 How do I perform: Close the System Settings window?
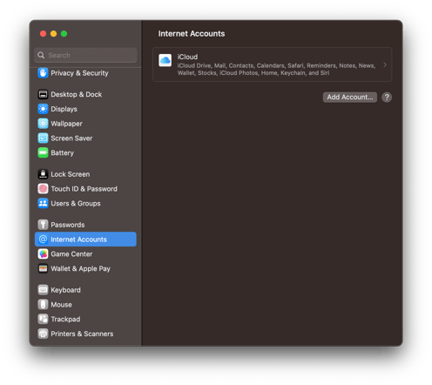coord(43,34)
